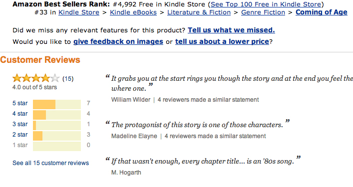Open the (15) review count link
353x187 pixels.
pyautogui.click(x=68, y=79)
